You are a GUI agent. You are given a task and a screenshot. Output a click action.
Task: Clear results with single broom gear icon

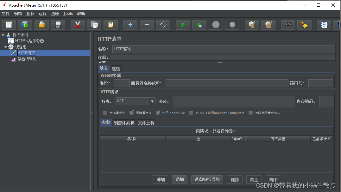coord(252,25)
